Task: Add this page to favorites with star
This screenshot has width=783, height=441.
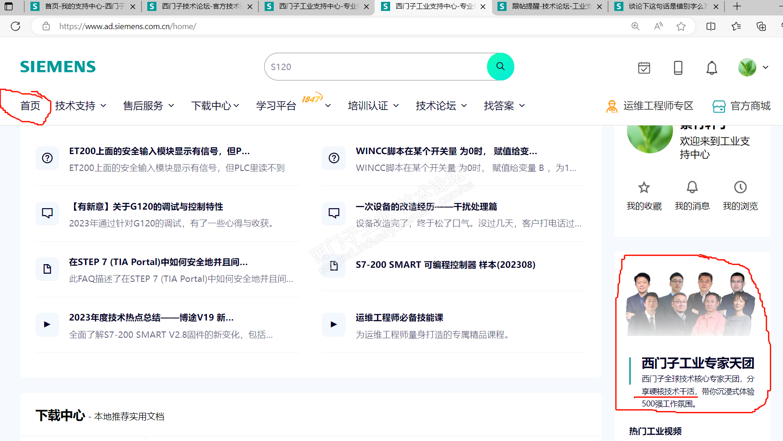Action: (x=681, y=26)
